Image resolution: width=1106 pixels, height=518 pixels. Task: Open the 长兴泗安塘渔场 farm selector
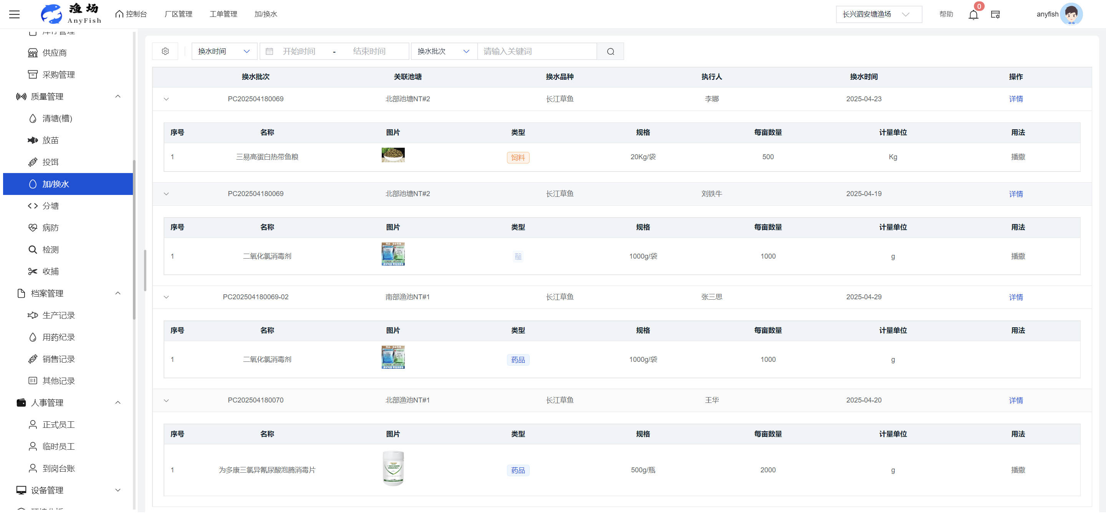click(878, 14)
